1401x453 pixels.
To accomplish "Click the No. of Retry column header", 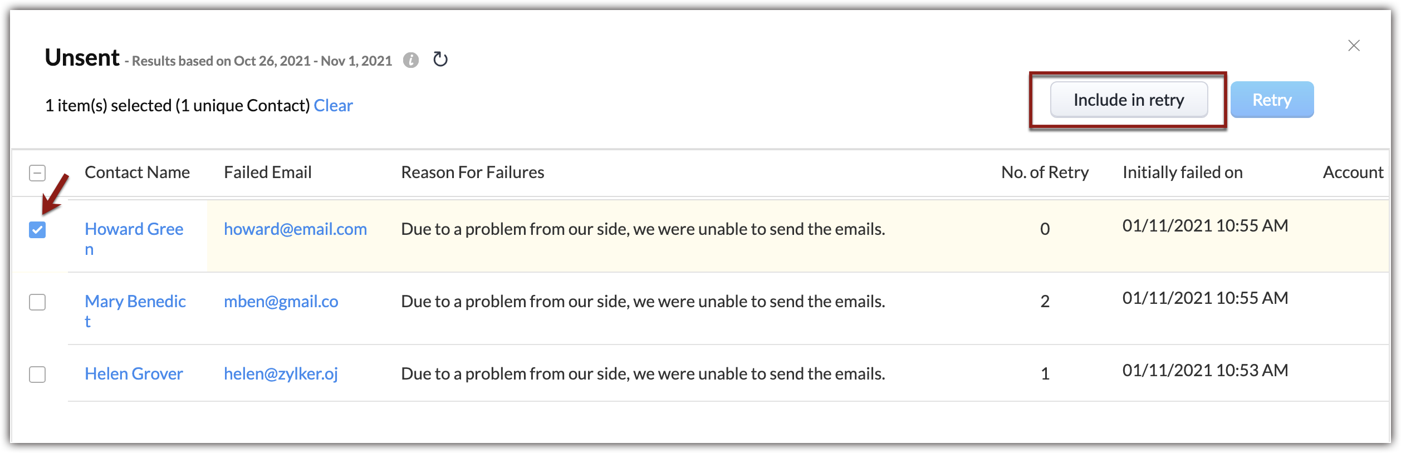I will (x=1045, y=173).
